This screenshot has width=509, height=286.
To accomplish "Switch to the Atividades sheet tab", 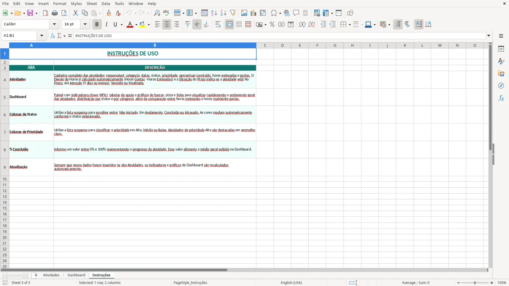I will 51,275.
